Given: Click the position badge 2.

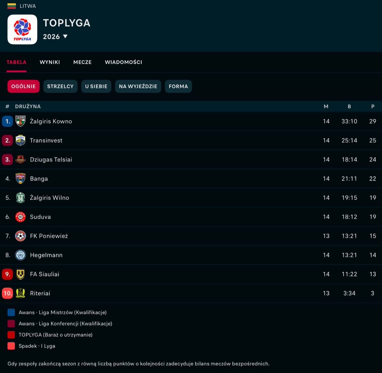Looking at the screenshot, I should click(x=7, y=140).
